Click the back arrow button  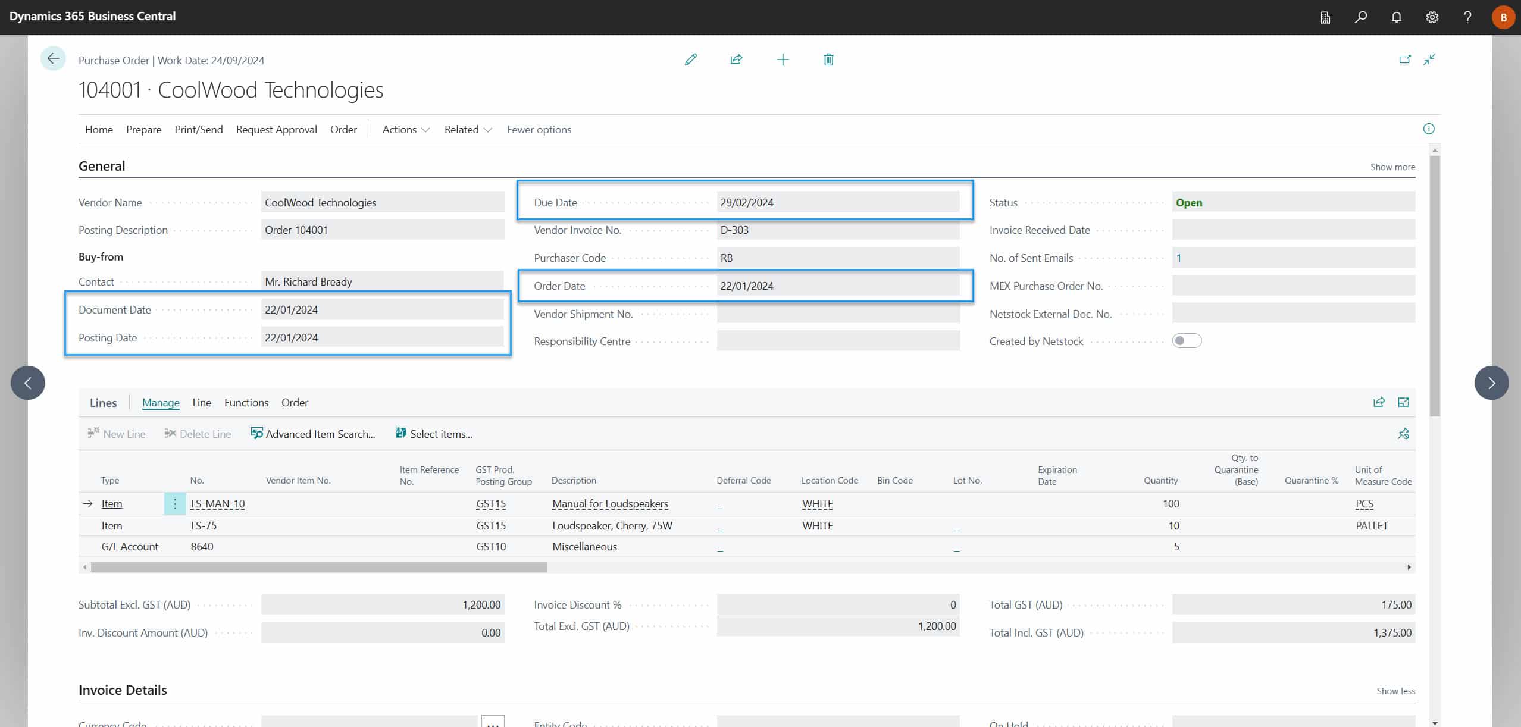(x=53, y=58)
